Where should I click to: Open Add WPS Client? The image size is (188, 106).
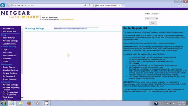[9, 32]
